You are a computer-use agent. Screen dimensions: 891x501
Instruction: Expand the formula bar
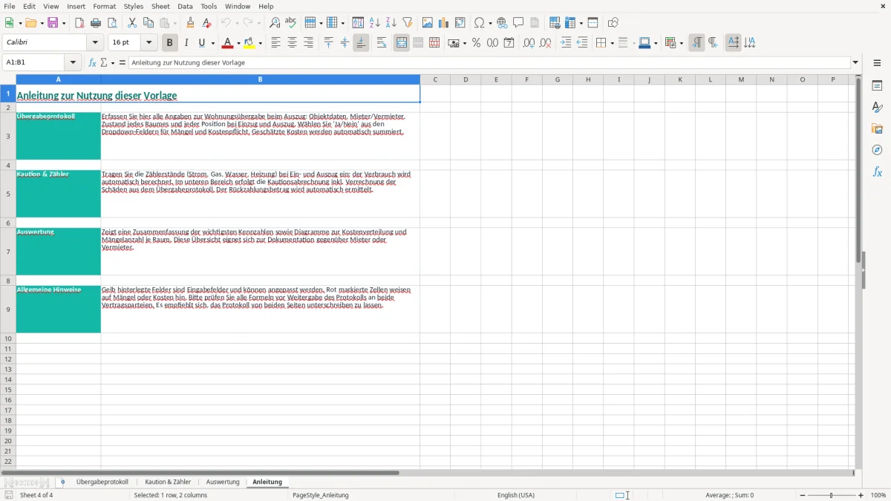pos(855,62)
